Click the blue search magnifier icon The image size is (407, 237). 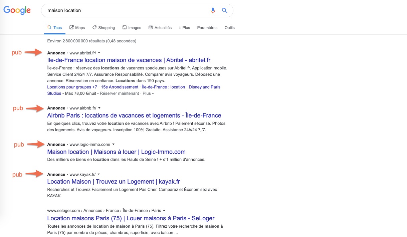click(x=225, y=10)
